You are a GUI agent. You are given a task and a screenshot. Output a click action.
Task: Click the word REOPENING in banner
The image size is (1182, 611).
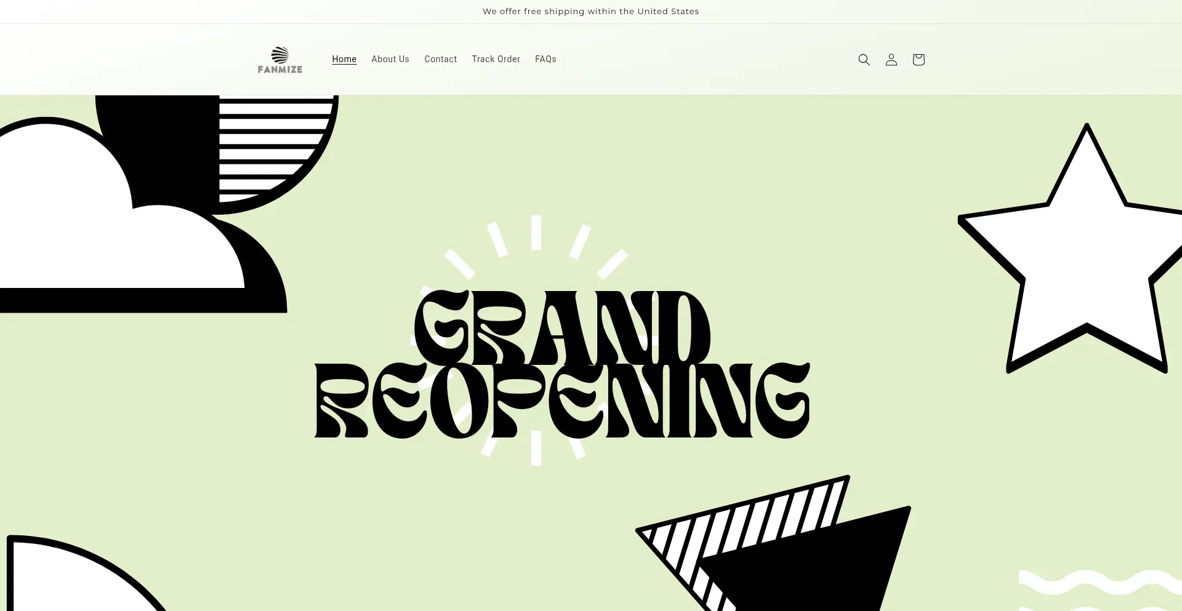[x=561, y=401]
